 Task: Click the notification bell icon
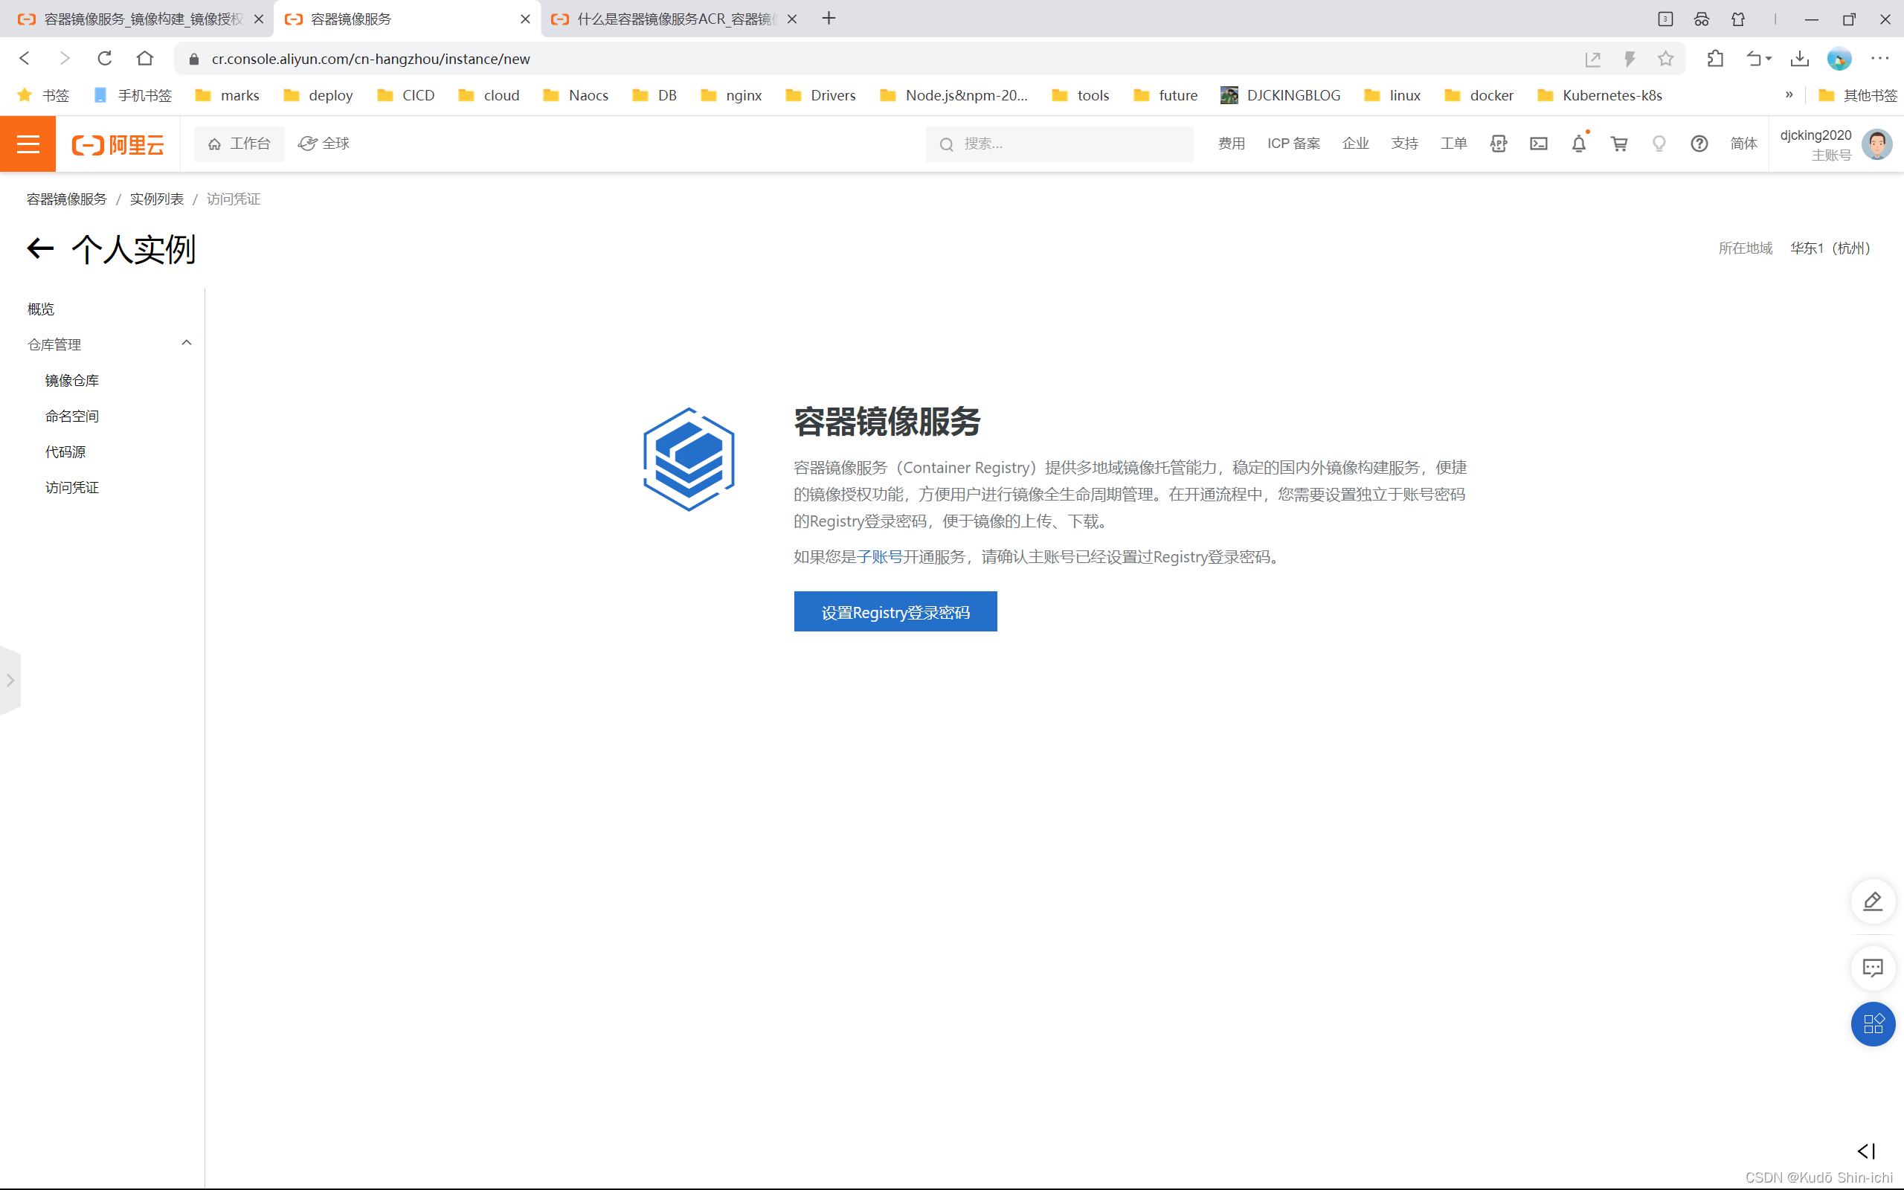[1578, 144]
